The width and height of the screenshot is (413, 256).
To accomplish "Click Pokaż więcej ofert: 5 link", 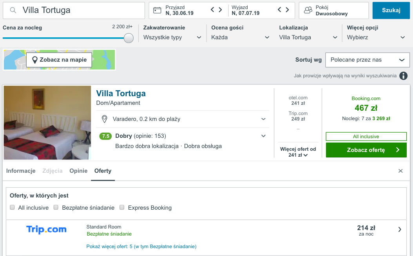I will tap(141, 247).
